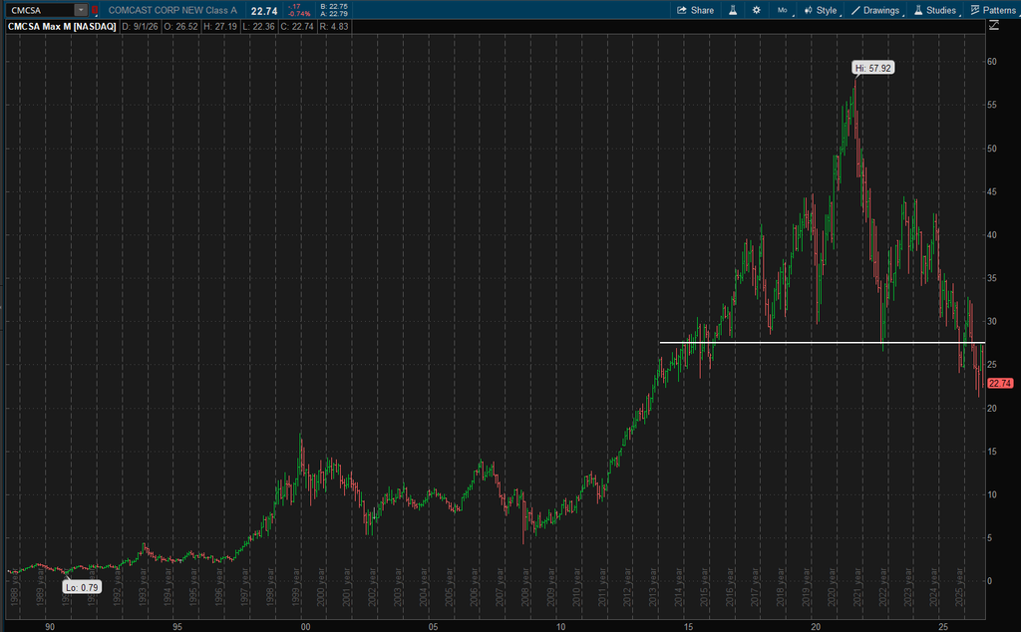Toggle price axis auto-scale icon
The width and height of the screenshot is (1021, 632).
click(x=994, y=25)
